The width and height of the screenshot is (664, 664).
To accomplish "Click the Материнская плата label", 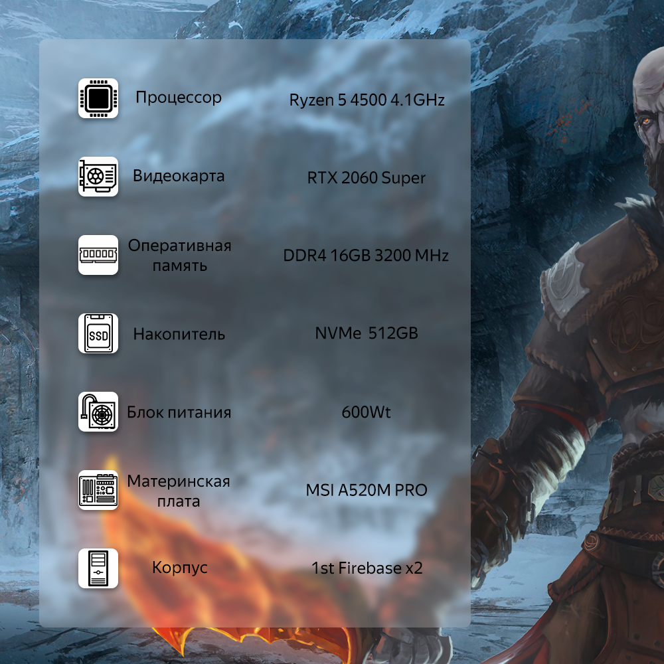I will click(x=179, y=491).
